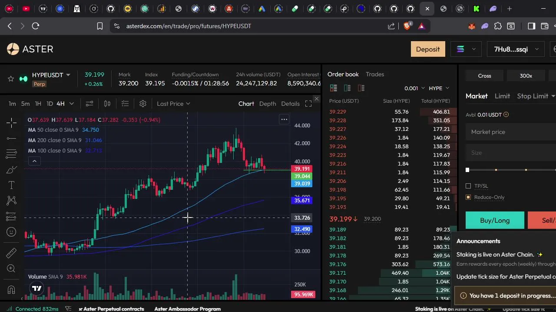Bookmark this page in the address bar
This screenshot has height=312, width=556.
click(x=100, y=26)
